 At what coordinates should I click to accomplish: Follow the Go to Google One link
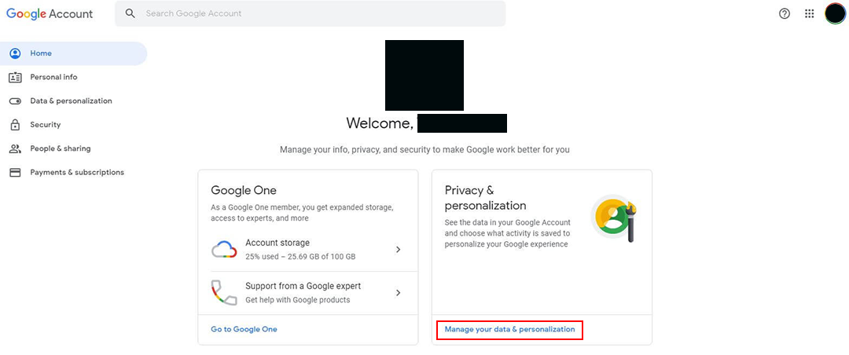tap(244, 329)
